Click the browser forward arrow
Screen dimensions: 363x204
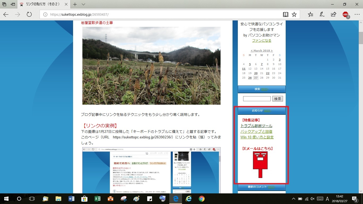18,14
